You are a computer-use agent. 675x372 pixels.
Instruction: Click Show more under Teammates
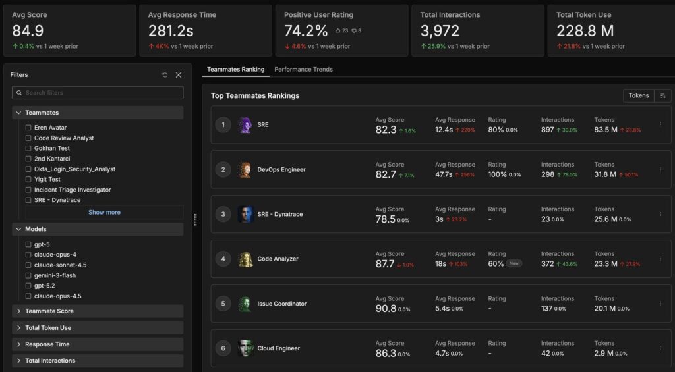tap(104, 213)
